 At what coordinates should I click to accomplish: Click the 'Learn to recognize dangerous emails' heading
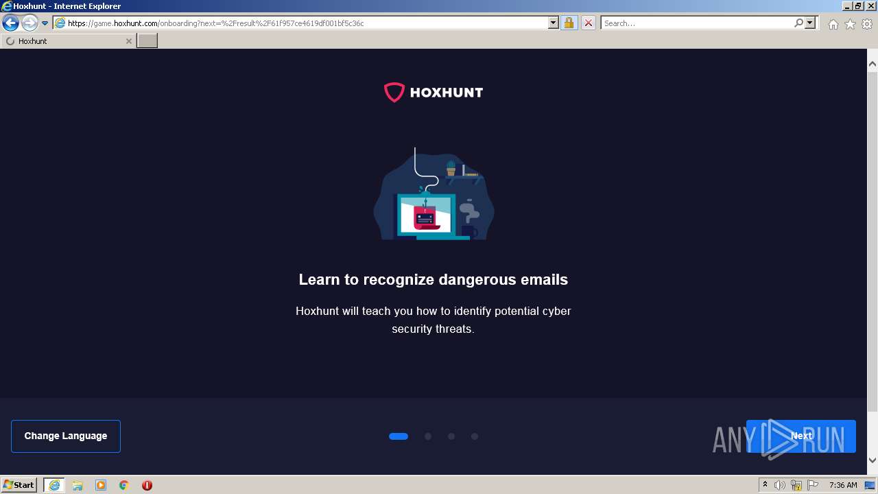434,280
